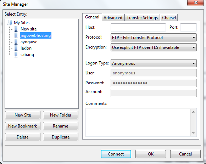Open the Encryption dropdown
This screenshot has width=206, height=164.
click(154, 47)
